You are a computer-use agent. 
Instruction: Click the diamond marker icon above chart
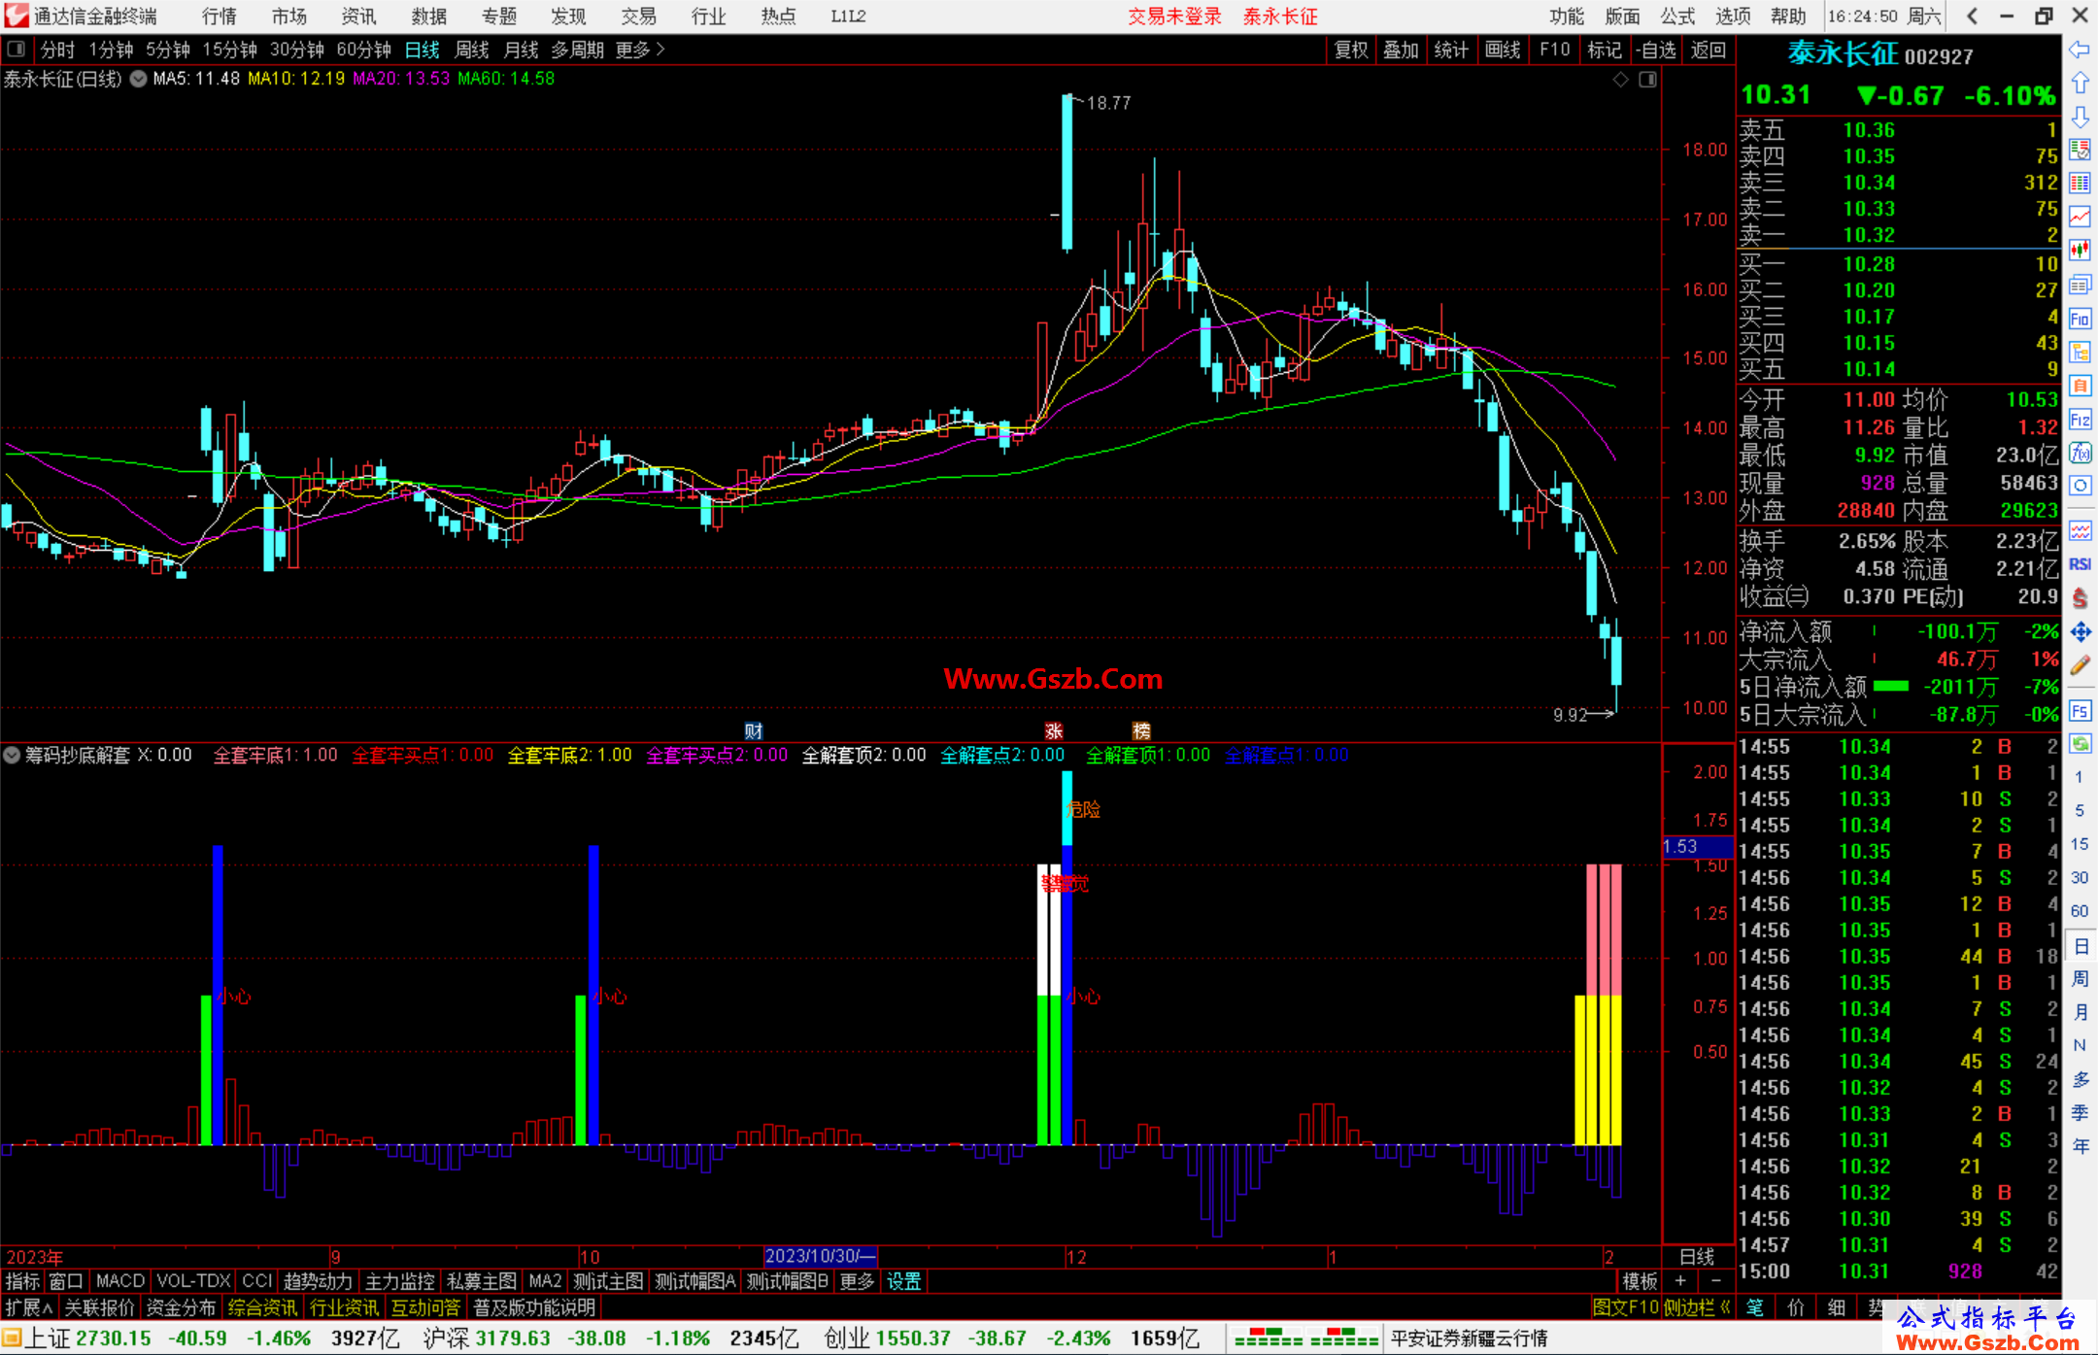[x=1620, y=80]
